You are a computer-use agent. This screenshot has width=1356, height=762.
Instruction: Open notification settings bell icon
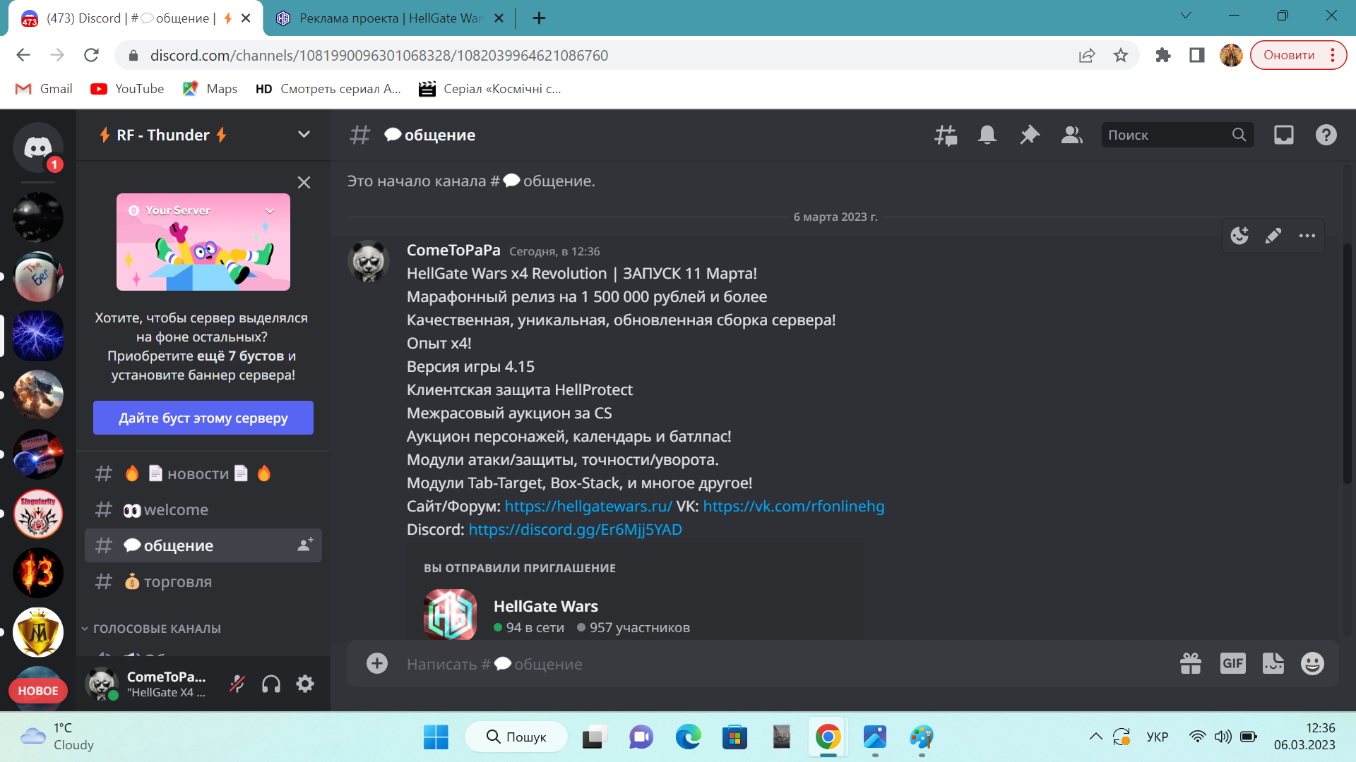point(987,135)
